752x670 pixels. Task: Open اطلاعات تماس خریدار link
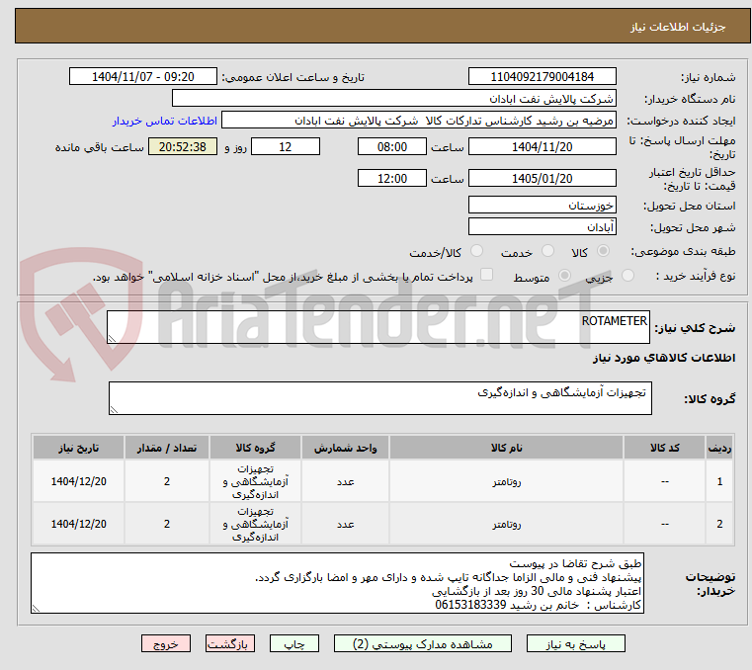[x=165, y=121]
